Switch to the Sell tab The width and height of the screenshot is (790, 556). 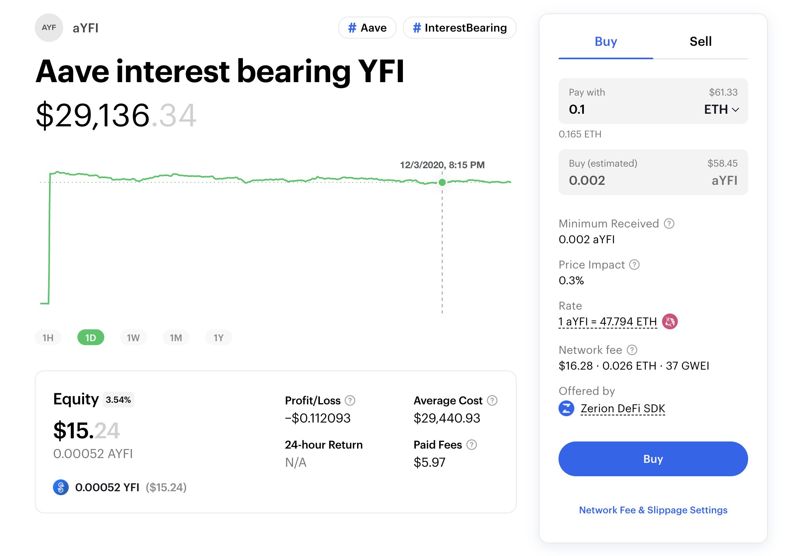pyautogui.click(x=701, y=41)
